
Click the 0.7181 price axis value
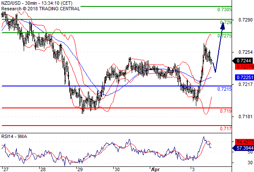(x=245, y=117)
